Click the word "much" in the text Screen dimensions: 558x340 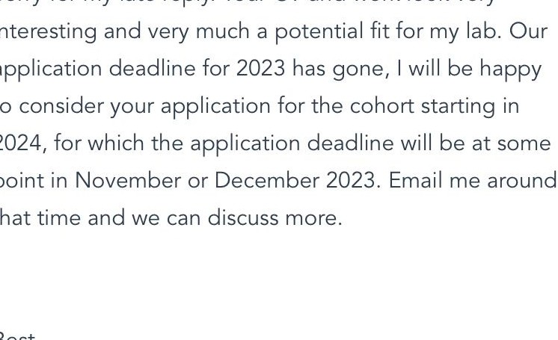(222, 31)
